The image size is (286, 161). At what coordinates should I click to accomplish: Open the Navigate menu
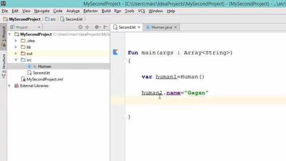[42, 11]
